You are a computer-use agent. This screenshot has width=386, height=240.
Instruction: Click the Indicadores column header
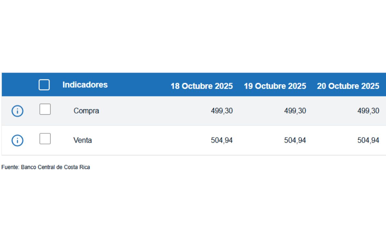[85, 85]
